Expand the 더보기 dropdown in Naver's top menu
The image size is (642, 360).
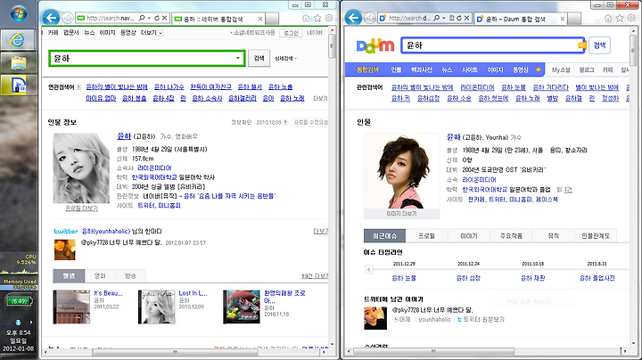pos(160,33)
